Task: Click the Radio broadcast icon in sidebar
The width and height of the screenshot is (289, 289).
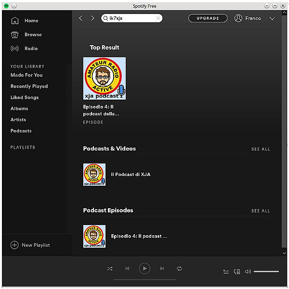Action: click(x=15, y=49)
